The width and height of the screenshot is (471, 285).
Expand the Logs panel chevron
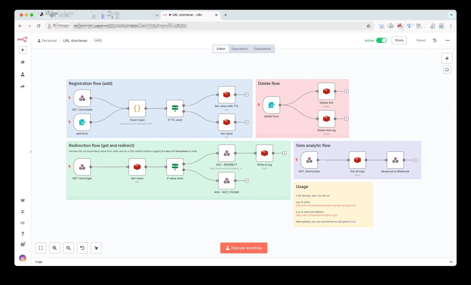[451, 262]
